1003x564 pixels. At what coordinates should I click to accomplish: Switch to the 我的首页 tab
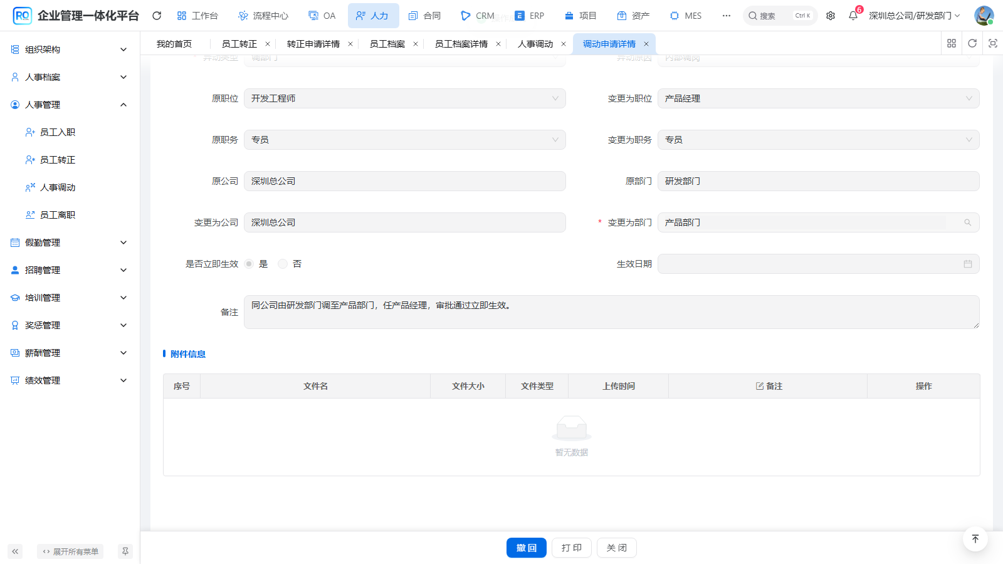click(x=174, y=44)
